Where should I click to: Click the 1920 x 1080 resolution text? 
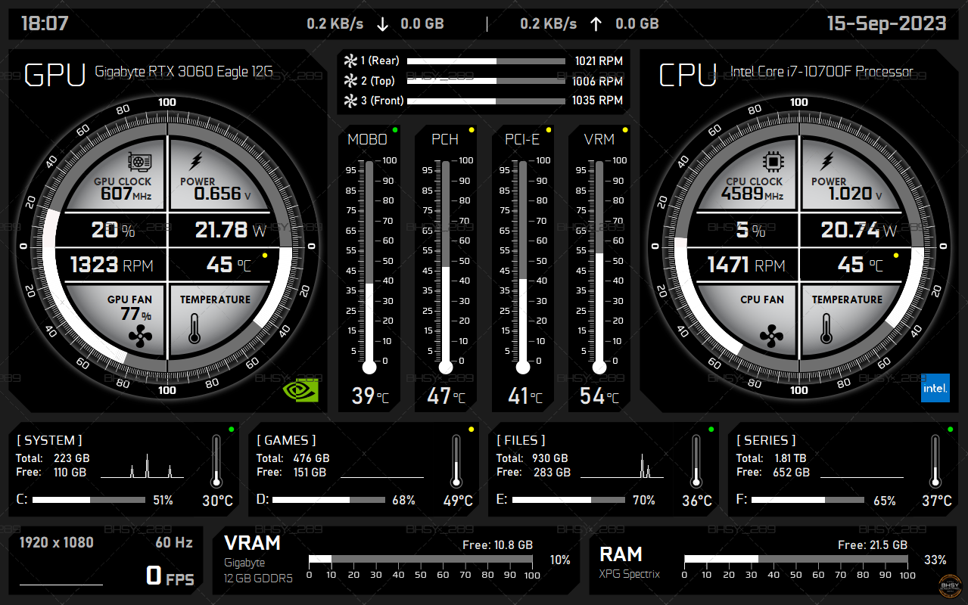coord(57,542)
